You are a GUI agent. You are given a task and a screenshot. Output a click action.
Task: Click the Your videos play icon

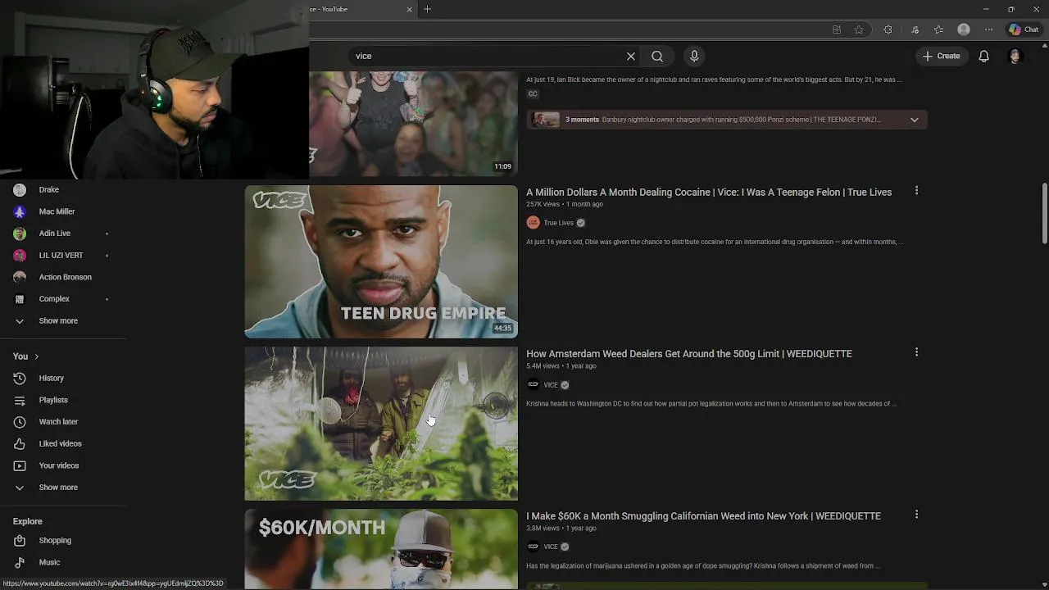coord(20,465)
